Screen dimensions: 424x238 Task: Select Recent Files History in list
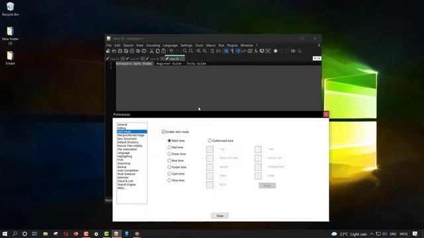pos(130,145)
